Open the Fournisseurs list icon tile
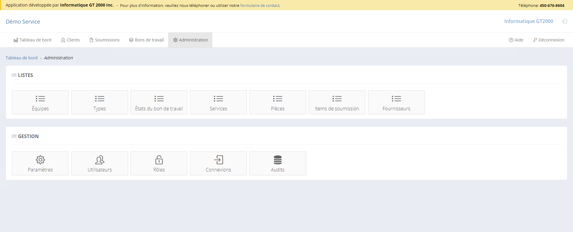This screenshot has width=573, height=232. [x=396, y=99]
